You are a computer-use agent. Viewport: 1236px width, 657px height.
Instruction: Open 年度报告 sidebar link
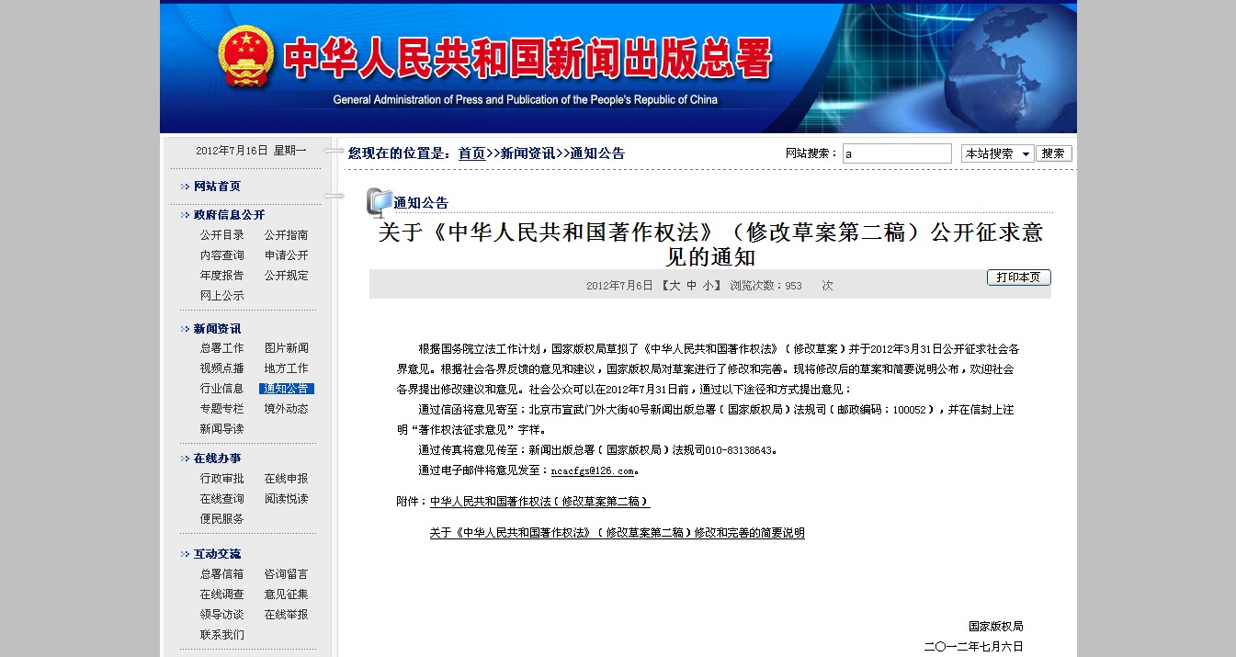[x=222, y=276]
